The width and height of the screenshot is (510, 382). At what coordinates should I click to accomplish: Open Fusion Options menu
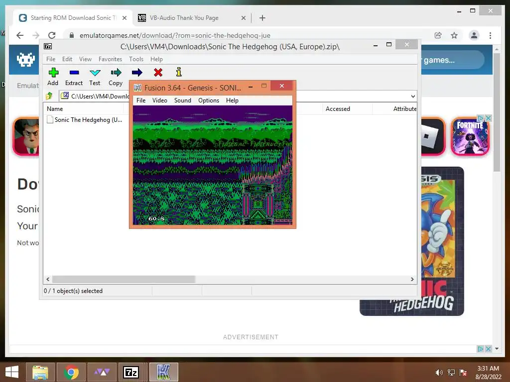tap(209, 100)
